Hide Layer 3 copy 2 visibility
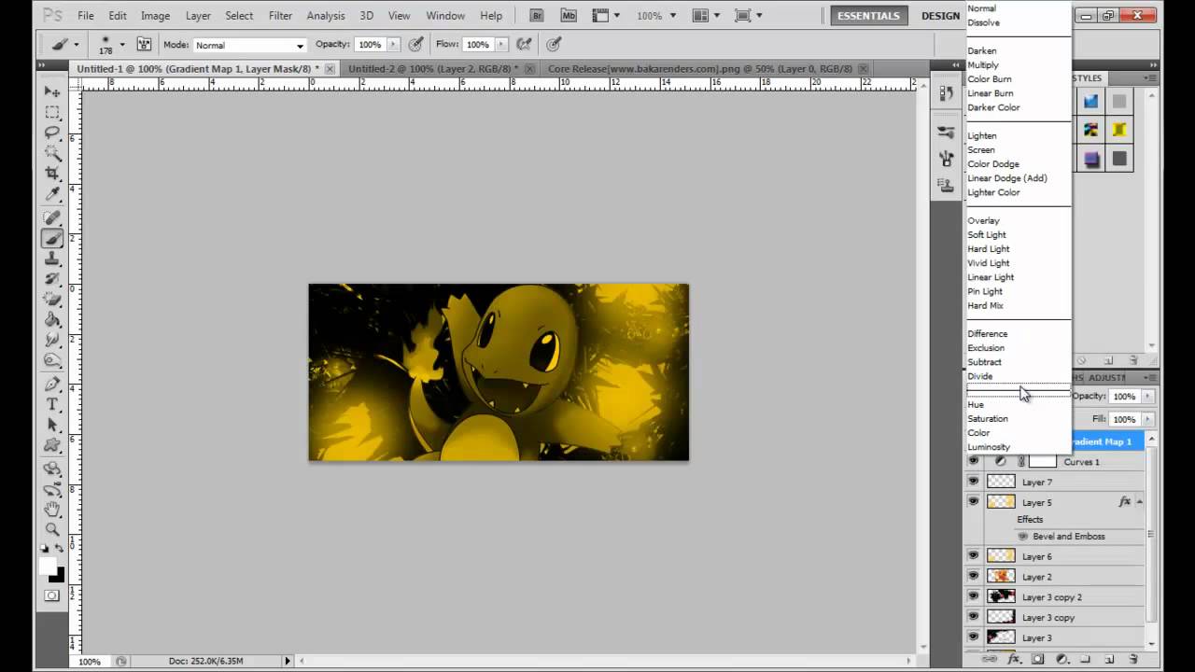Viewport: 1195px width, 672px height. tap(974, 597)
